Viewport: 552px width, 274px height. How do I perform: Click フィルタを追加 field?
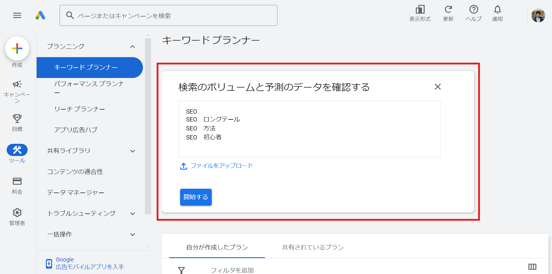pos(232,270)
